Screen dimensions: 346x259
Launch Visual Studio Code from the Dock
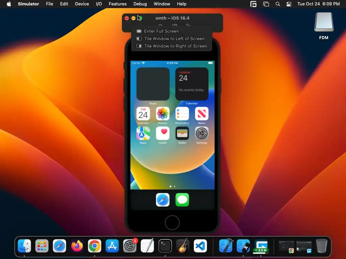(200, 246)
